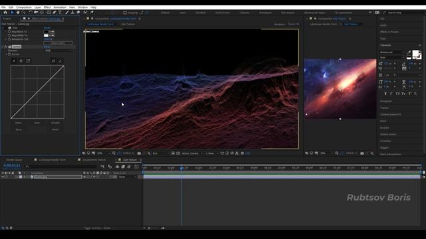Click the Open button under Curves
The height and width of the screenshot is (239, 426).
tap(19, 123)
